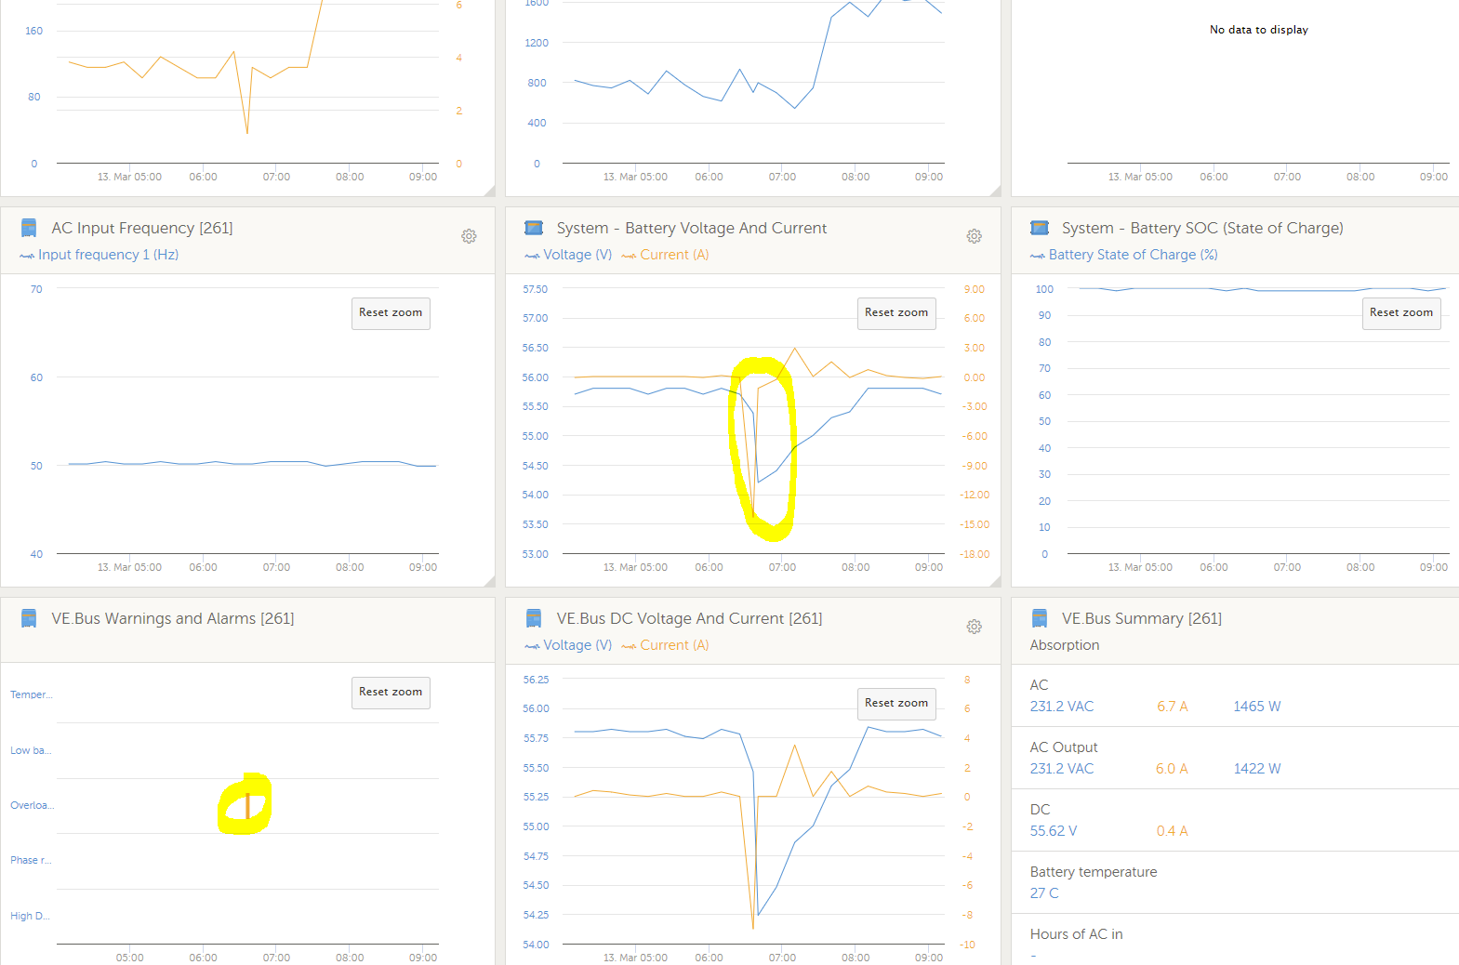This screenshot has height=965, width=1459.
Task: Click the AC Output 231.2 VAC value
Action: (1062, 769)
